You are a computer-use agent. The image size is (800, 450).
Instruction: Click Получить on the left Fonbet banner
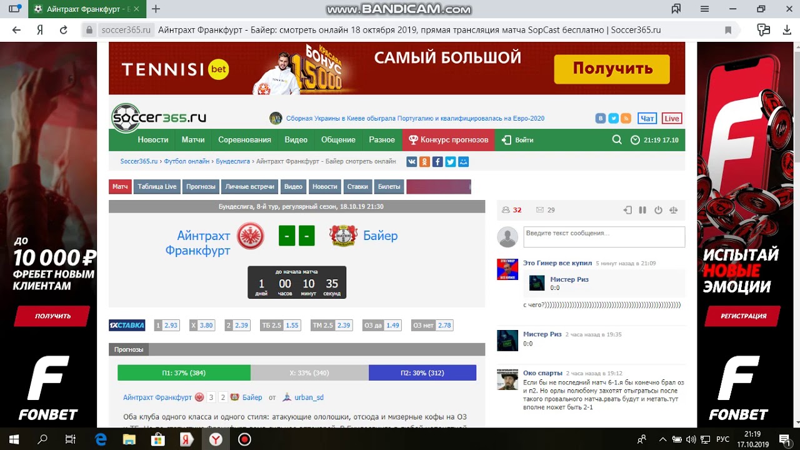53,316
